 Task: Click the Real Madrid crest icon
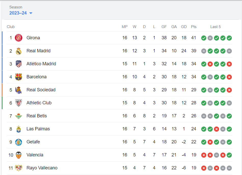click(x=19, y=51)
